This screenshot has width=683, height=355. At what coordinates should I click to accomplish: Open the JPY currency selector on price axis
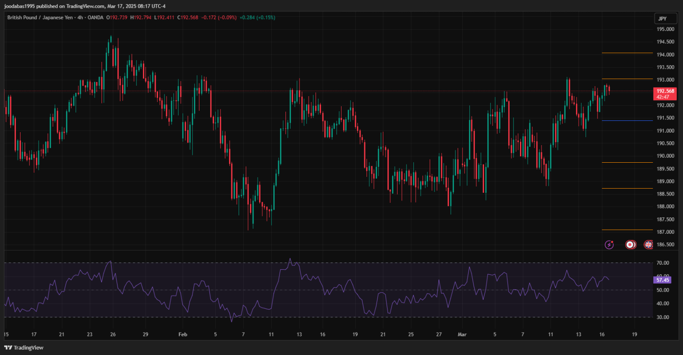click(663, 19)
